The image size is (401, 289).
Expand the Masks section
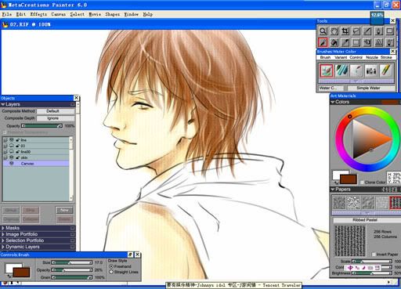[3, 228]
